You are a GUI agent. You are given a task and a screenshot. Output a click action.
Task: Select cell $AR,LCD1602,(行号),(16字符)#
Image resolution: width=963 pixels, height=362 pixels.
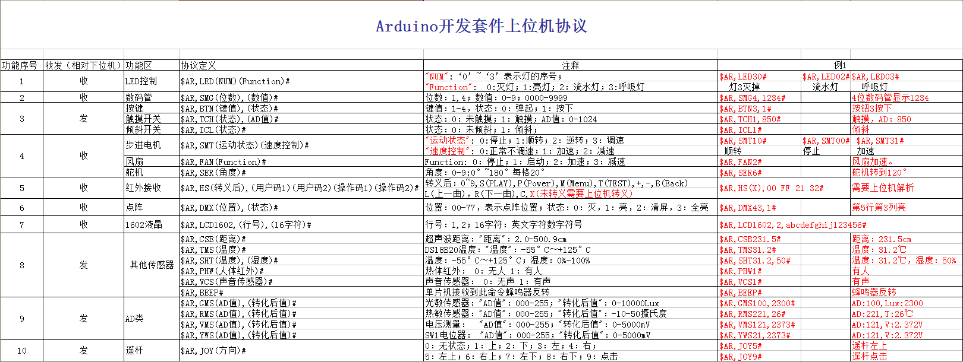tap(301, 224)
